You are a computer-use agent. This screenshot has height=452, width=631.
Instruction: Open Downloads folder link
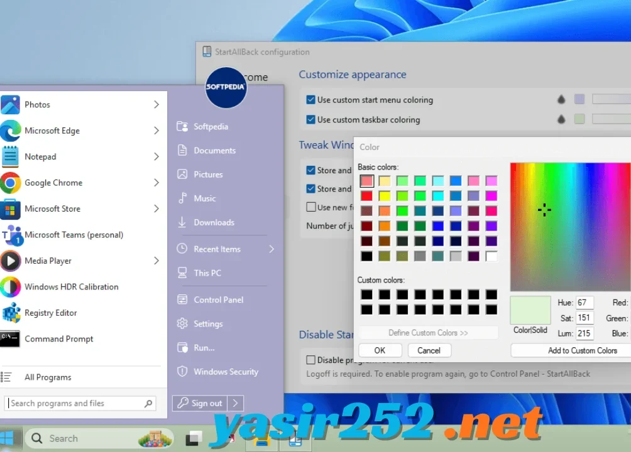(214, 222)
